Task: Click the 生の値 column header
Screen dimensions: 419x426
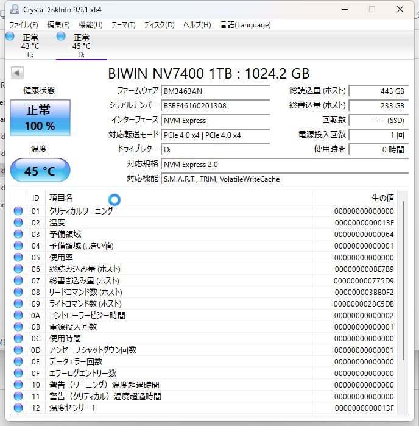Action: pos(354,198)
